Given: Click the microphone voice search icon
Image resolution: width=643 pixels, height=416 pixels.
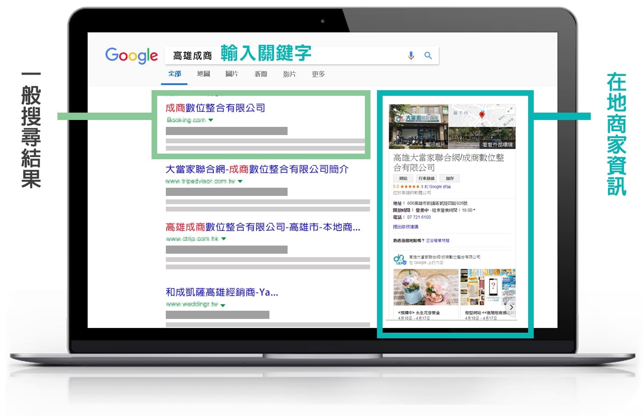Looking at the screenshot, I should [411, 56].
